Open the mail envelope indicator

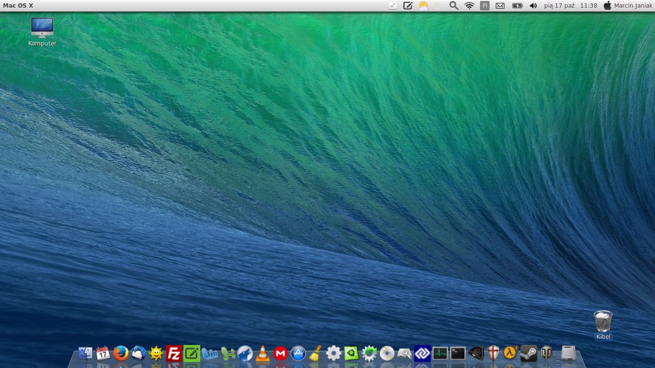500,6
